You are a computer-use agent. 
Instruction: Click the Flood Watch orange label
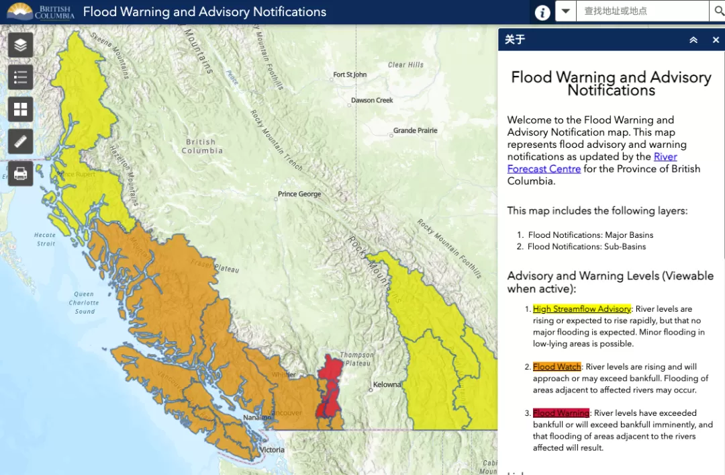[x=557, y=367]
